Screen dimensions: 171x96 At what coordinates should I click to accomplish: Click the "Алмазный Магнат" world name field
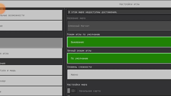click(119, 26)
